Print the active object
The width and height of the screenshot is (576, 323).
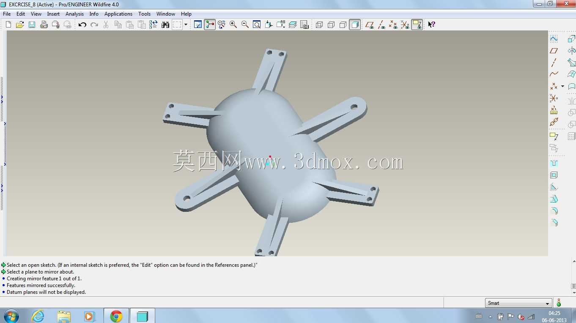[44, 25]
